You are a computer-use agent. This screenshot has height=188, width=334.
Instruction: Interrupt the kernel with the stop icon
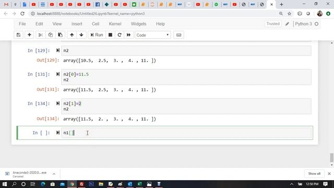pos(110,35)
